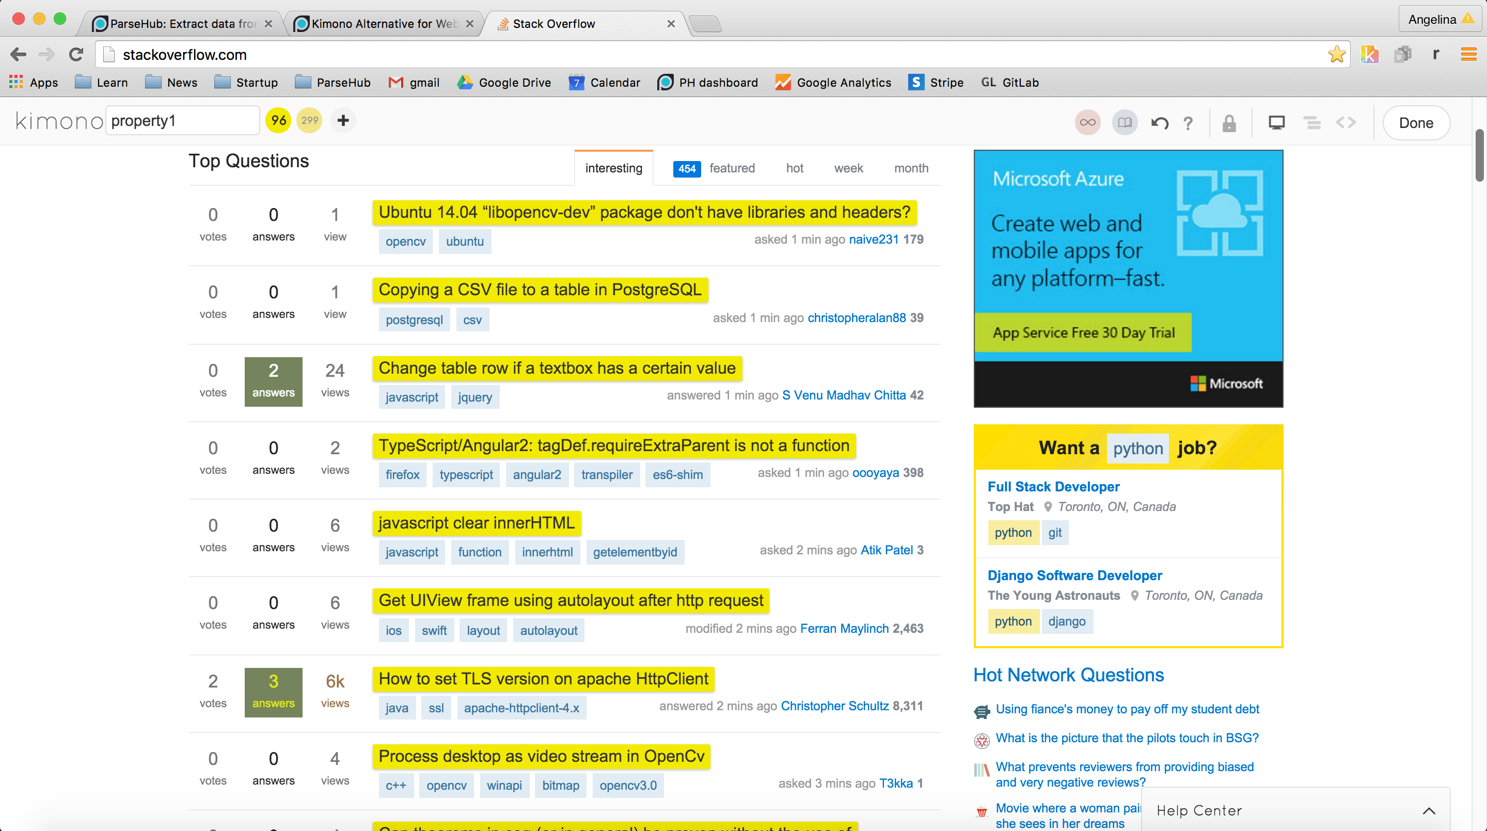Switch to kimono data model list view
This screenshot has height=831, width=1487.
pyautogui.click(x=1312, y=122)
